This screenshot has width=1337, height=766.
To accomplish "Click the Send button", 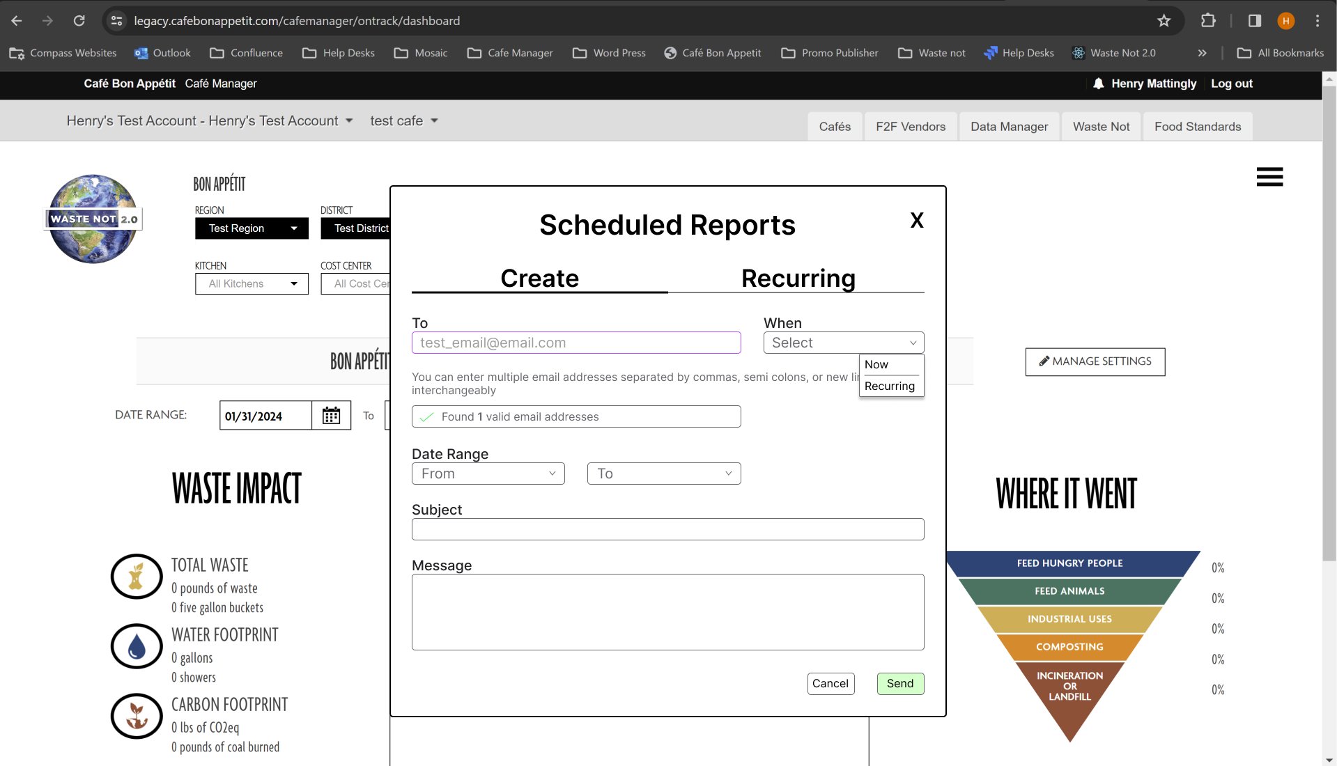I will coord(900,684).
